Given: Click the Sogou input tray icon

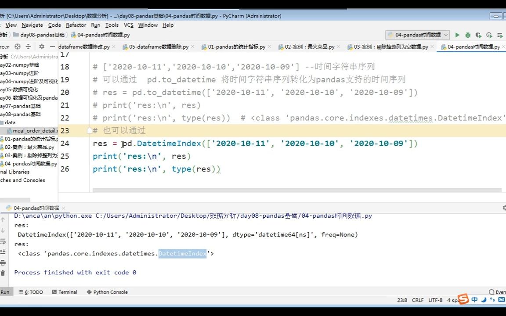Looking at the screenshot, I should 463,300.
